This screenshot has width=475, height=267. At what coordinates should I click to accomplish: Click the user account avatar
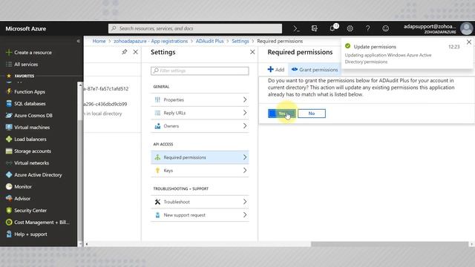pyautogui.click(x=466, y=28)
